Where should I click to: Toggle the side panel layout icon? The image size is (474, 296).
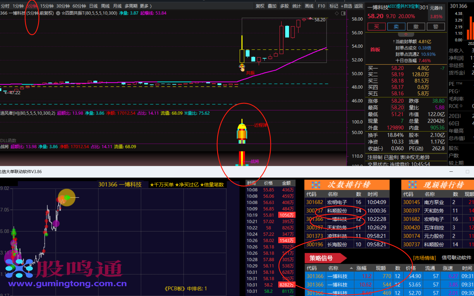343,13
